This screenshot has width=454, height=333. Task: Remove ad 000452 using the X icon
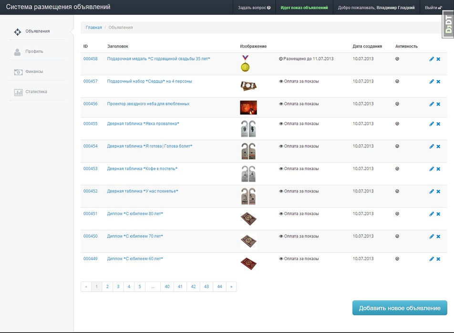[x=438, y=192]
